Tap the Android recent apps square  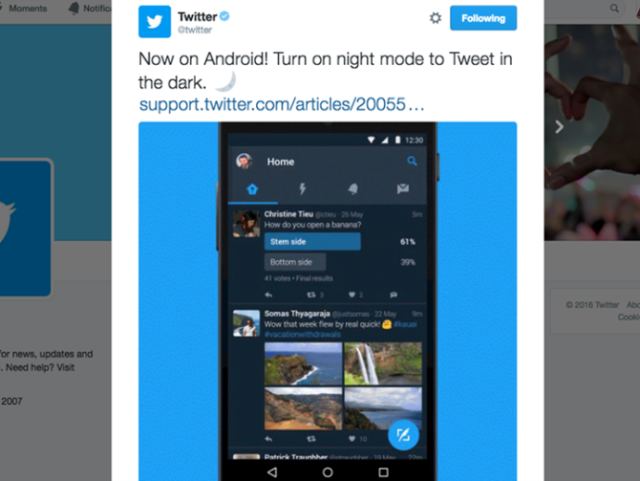tap(383, 472)
